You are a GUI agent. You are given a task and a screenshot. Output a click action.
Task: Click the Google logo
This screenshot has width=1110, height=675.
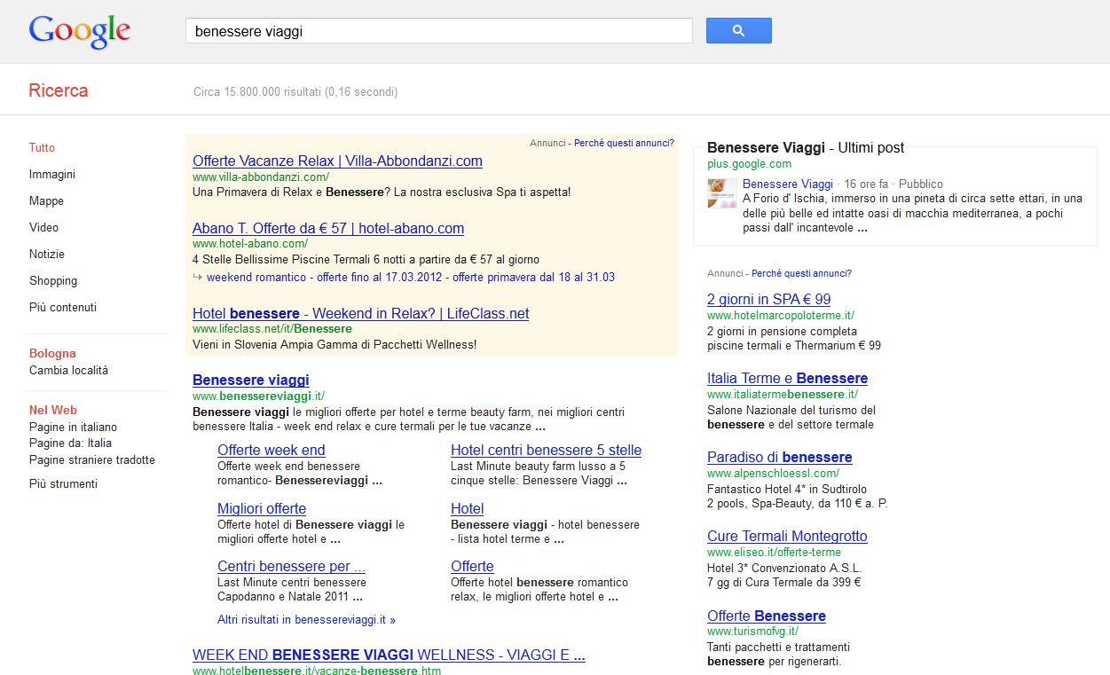80,31
